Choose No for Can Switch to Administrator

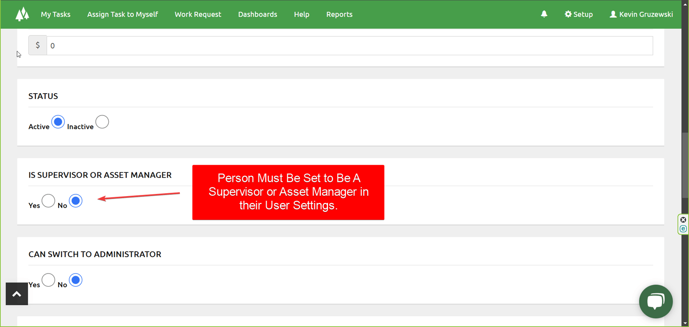pos(76,280)
